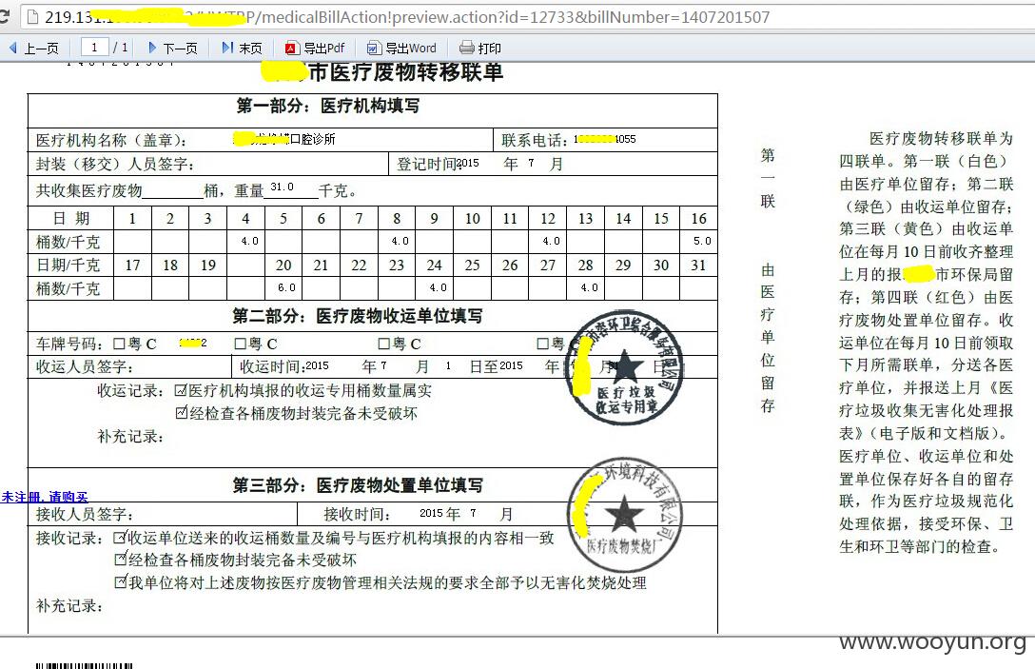Screen dimensions: 1035x669
Task: Jump to last page with 末页 icon
Action: [x=227, y=48]
